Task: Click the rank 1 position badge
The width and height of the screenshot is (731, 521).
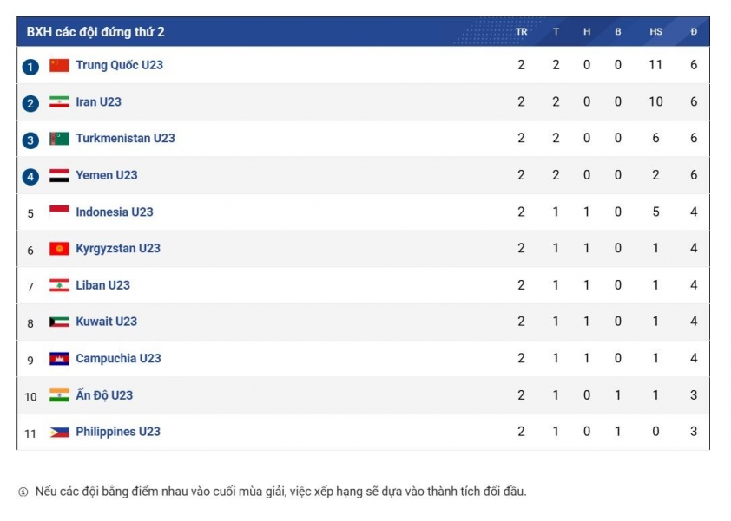Action: tap(30, 67)
